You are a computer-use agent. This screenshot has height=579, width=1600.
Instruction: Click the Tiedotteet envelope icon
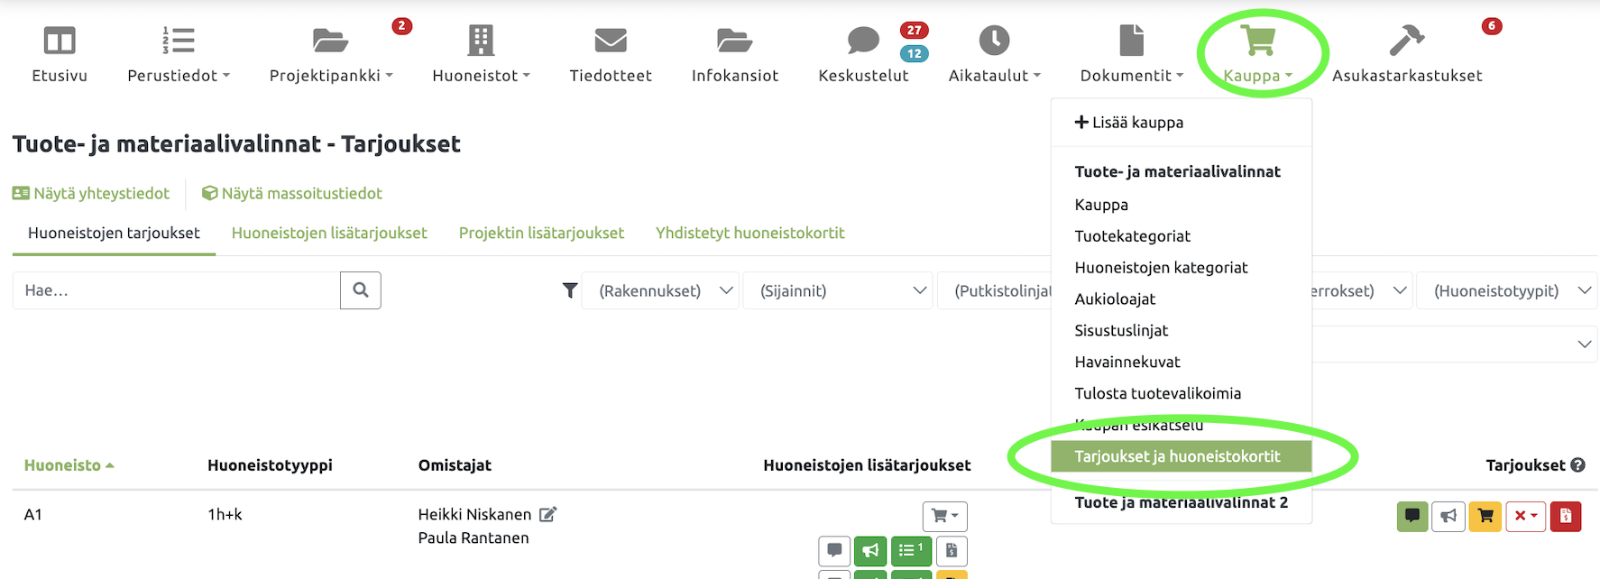tap(610, 41)
